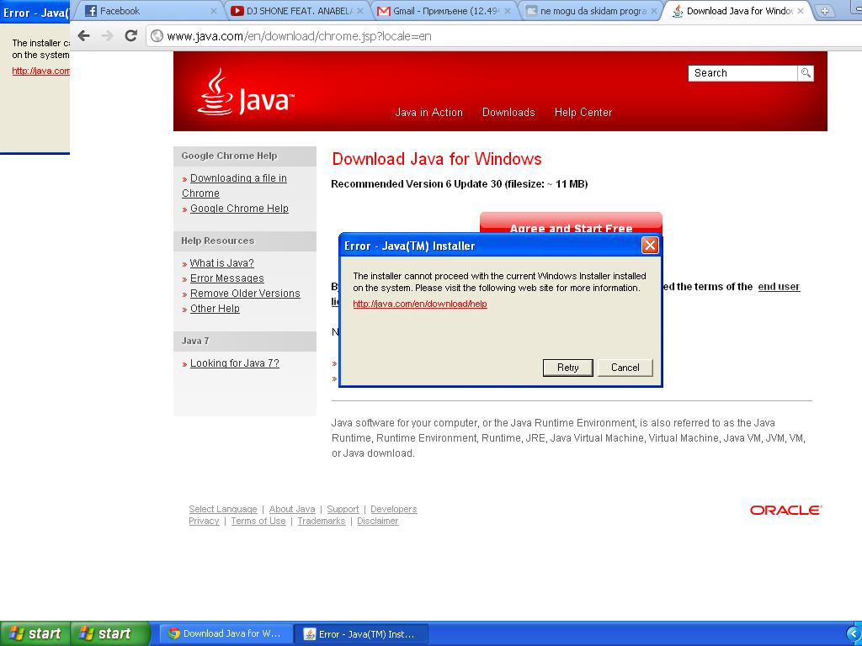
Task: Click the 'Google Chrome Help' sidebar heading
Action: pos(229,156)
